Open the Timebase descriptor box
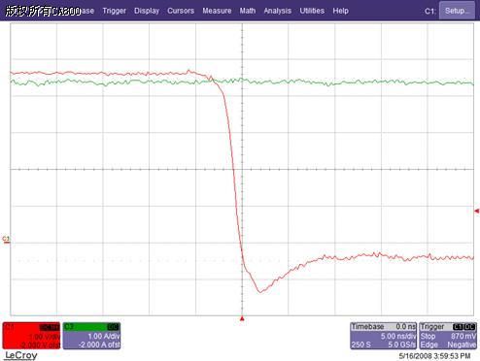The width and height of the screenshot is (480, 361). [x=384, y=336]
